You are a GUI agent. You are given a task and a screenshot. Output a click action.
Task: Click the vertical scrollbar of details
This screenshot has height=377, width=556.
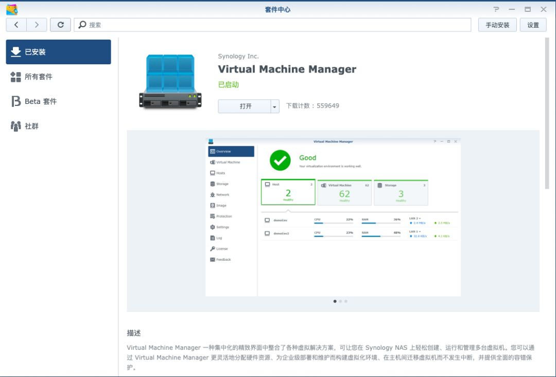tap(547, 113)
